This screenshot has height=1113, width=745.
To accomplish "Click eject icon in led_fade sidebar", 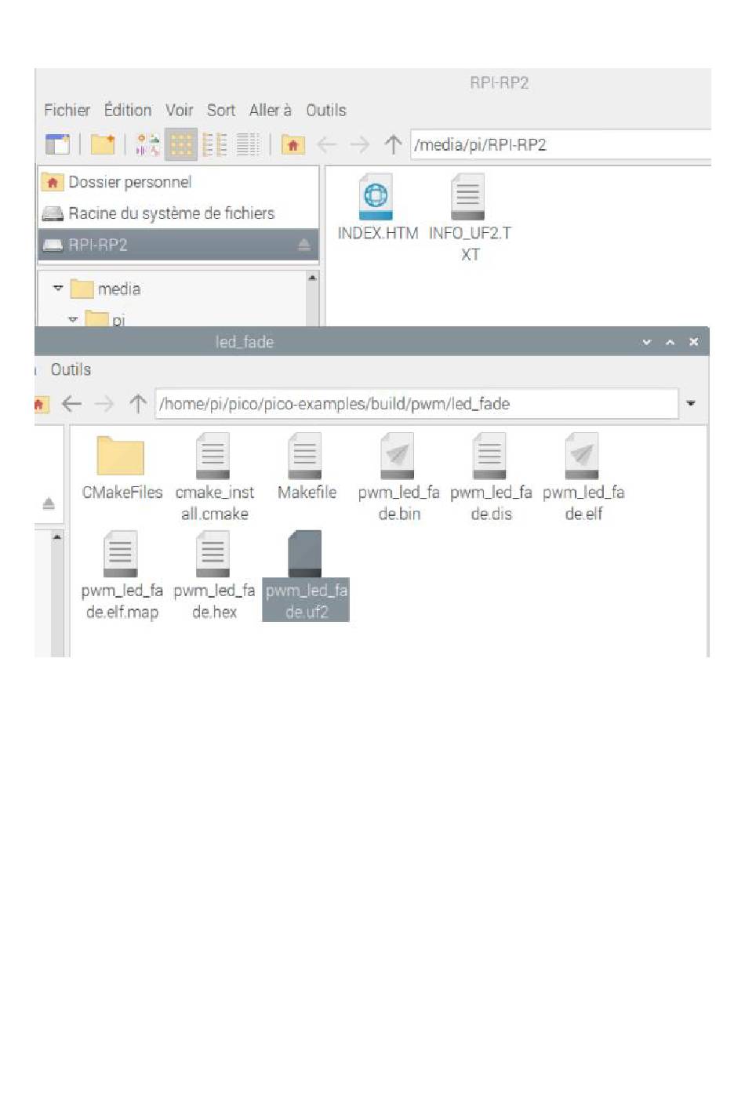I will (x=49, y=504).
